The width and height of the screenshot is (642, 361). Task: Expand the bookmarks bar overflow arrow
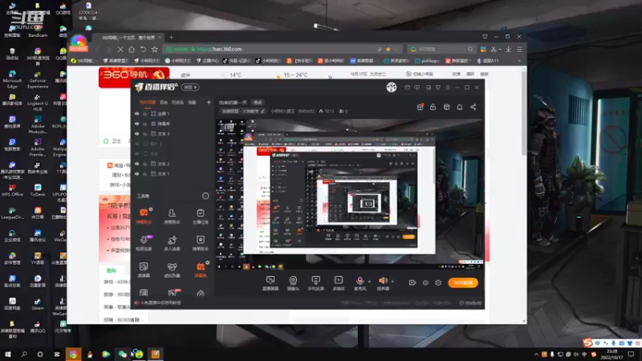[519, 61]
